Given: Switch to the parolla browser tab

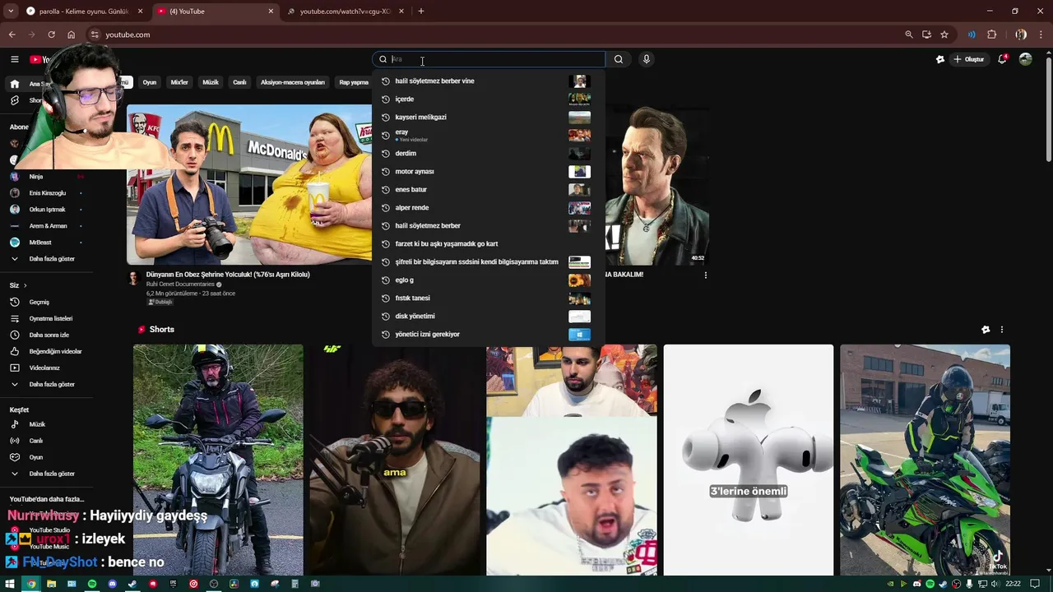Looking at the screenshot, I should coord(84,12).
